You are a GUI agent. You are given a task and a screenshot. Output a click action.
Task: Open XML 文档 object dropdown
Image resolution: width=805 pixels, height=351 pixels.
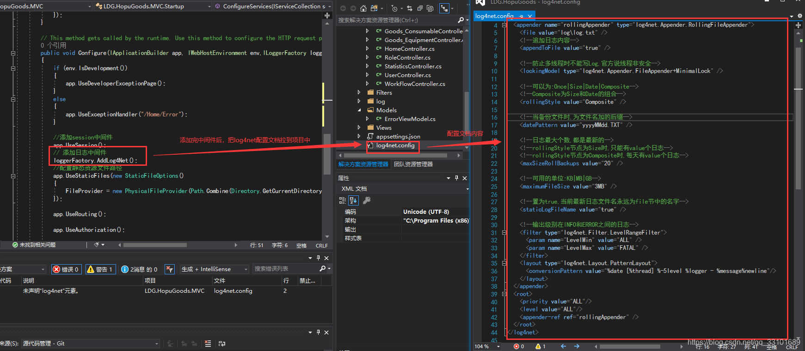click(x=467, y=189)
